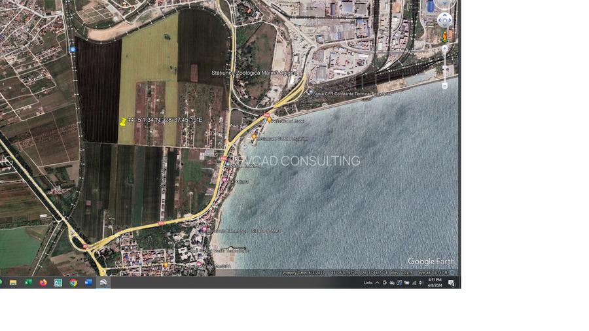Click the Constanta Terminal station marker
The height and width of the screenshot is (331, 589).
(x=310, y=93)
